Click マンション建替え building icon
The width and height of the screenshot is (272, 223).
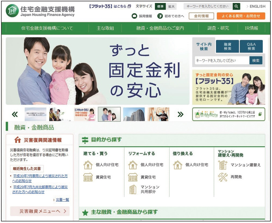tap(222, 165)
